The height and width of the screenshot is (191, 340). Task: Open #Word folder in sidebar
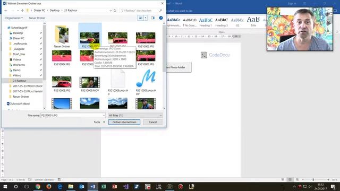pos(17,75)
